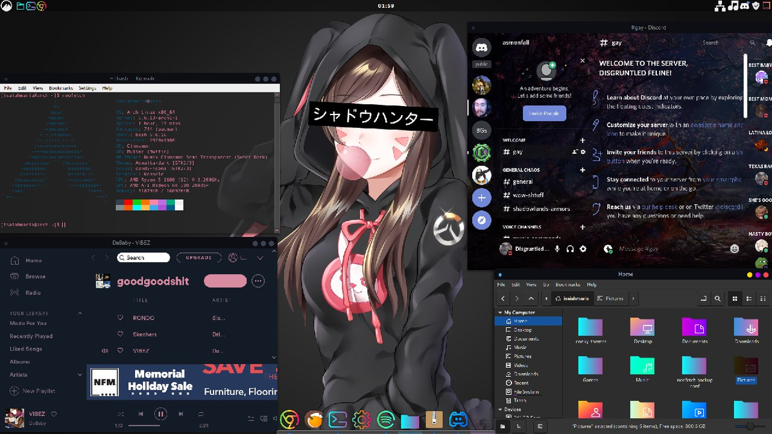Screen dimensions: 772x434
Task: Collapse the VOICE CHANNELS category header
Action: coord(522,227)
